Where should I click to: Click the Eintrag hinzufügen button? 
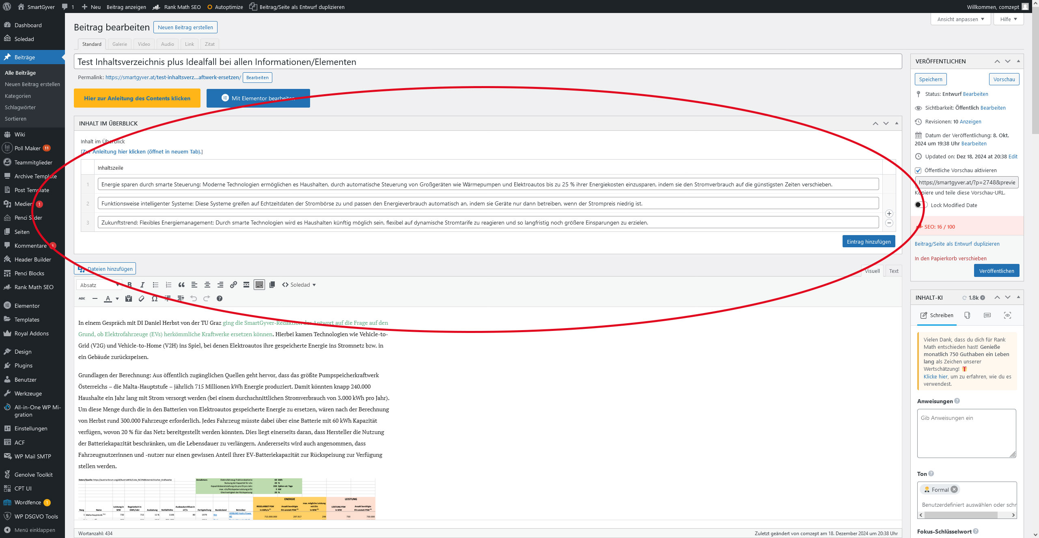[869, 242]
